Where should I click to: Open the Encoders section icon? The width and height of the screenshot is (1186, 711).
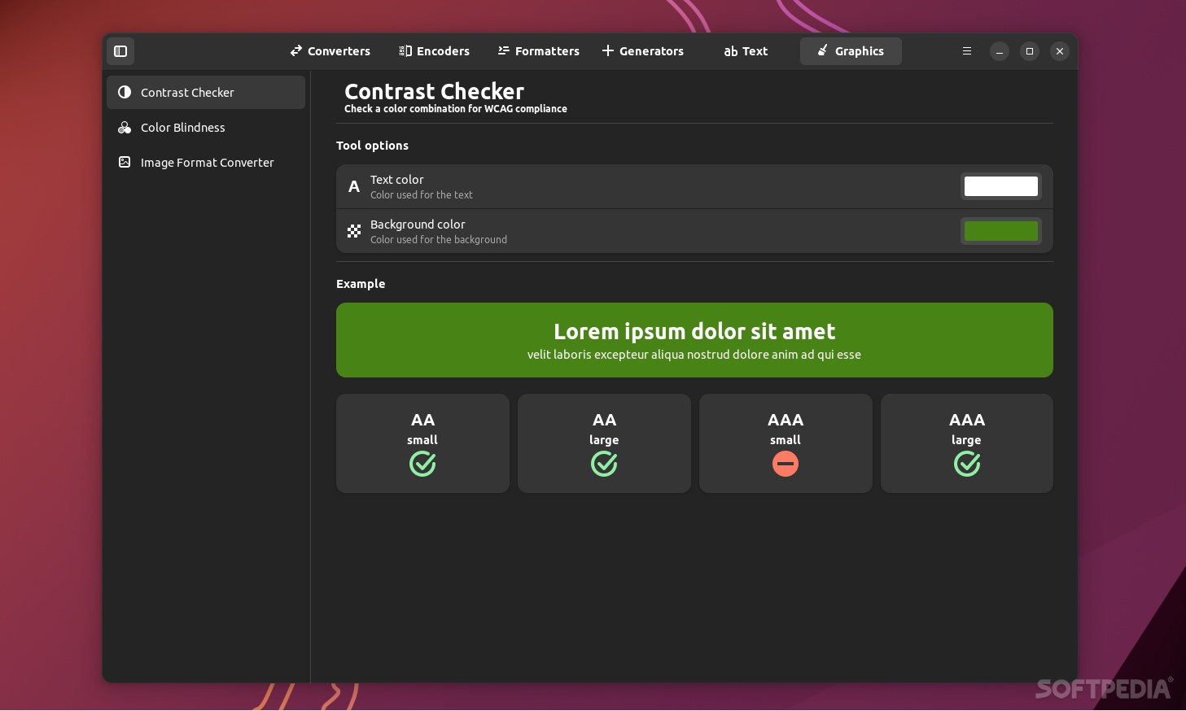click(x=405, y=50)
